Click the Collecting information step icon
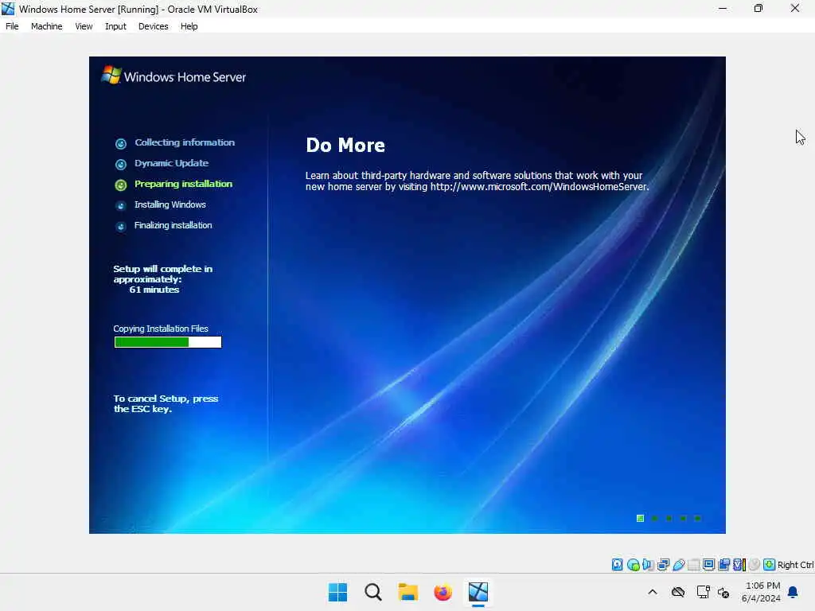Viewport: 815px width, 611px height. pyautogui.click(x=121, y=143)
